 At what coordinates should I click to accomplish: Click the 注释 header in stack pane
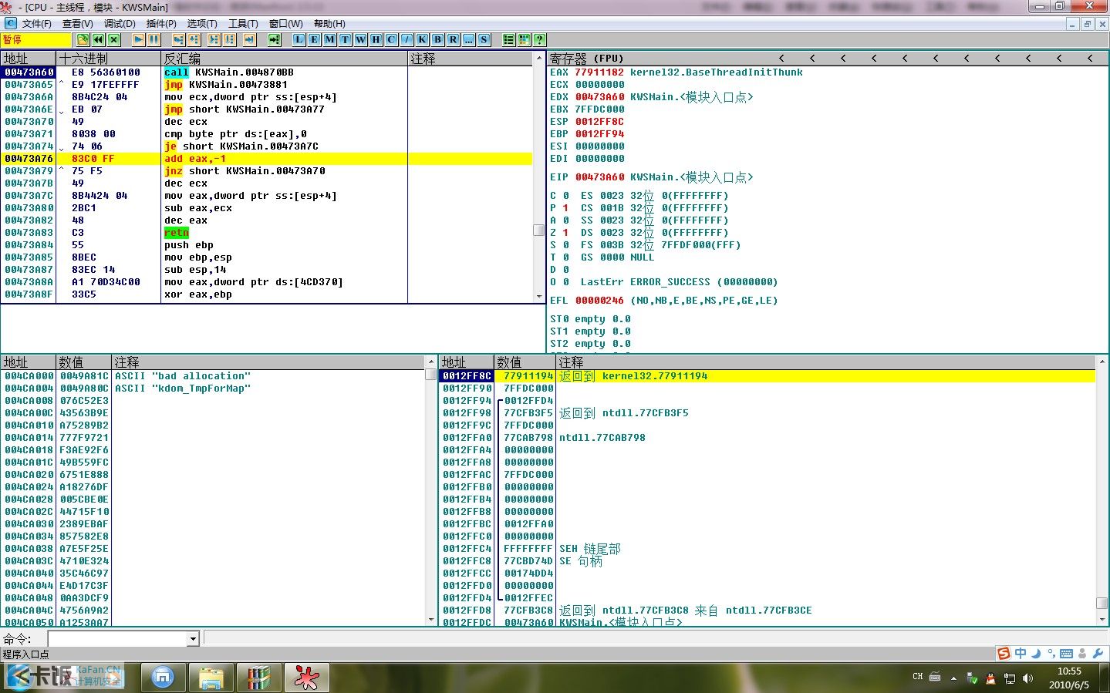click(825, 362)
